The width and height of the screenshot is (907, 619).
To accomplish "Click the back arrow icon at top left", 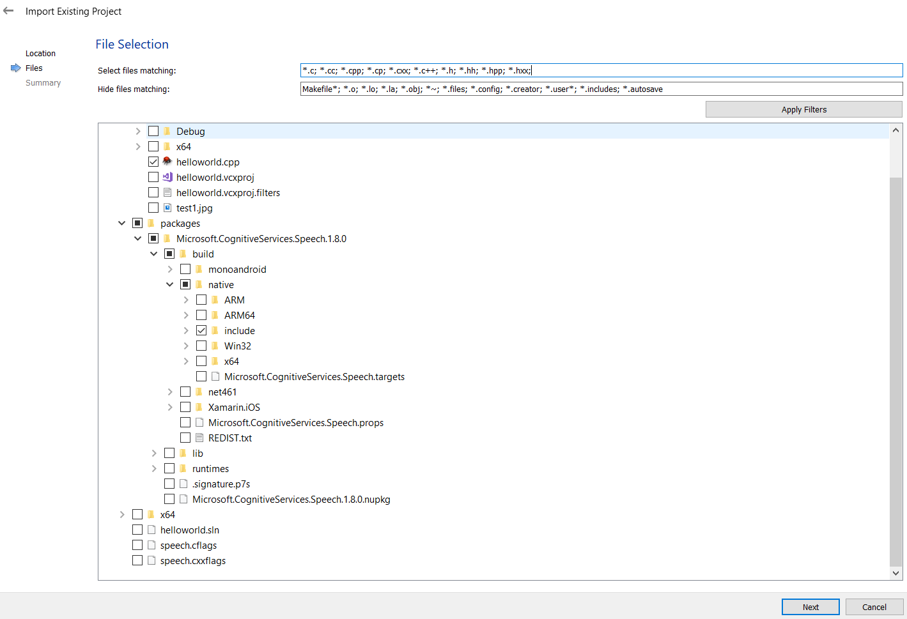I will pos(8,11).
